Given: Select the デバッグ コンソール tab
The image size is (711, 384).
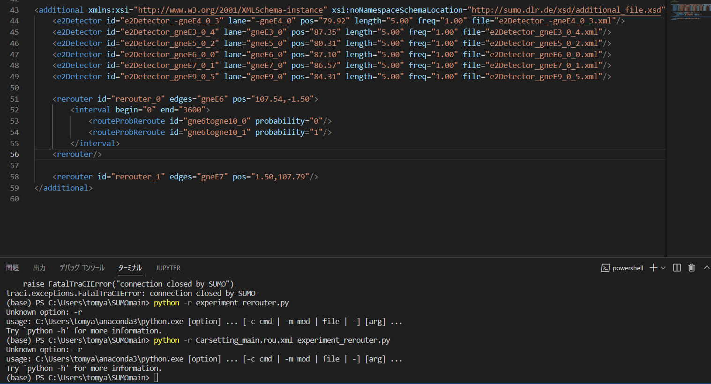Looking at the screenshot, I should (x=82, y=267).
